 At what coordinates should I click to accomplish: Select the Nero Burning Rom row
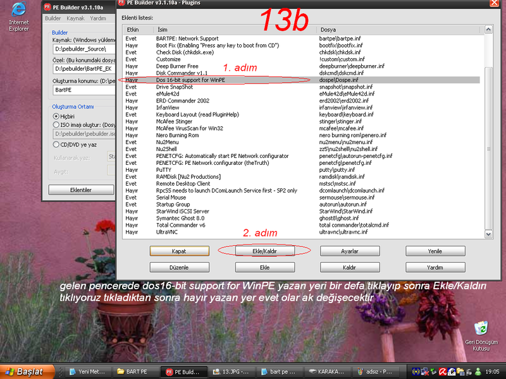[x=302, y=135]
